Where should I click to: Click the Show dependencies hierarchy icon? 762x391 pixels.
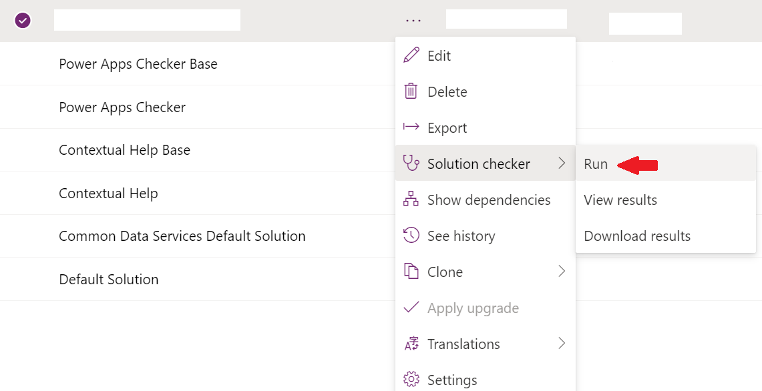[411, 199]
